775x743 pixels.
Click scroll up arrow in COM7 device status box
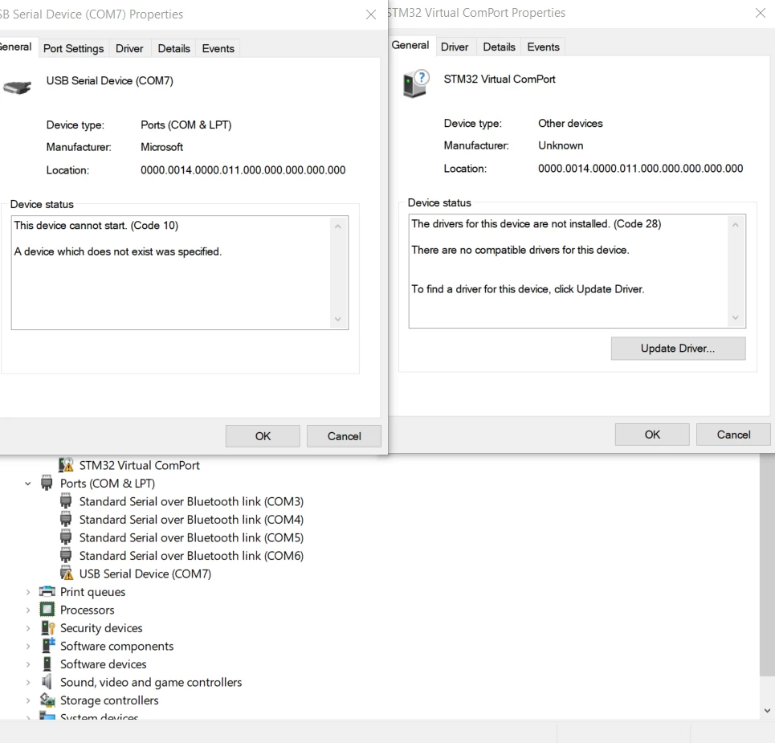click(x=338, y=227)
